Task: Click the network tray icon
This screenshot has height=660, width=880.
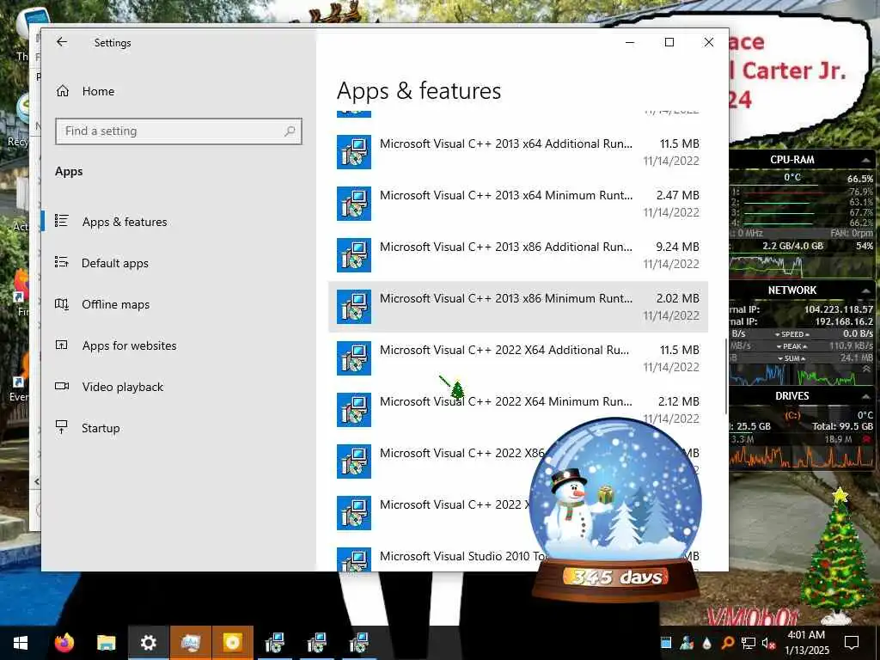Action: [x=748, y=643]
